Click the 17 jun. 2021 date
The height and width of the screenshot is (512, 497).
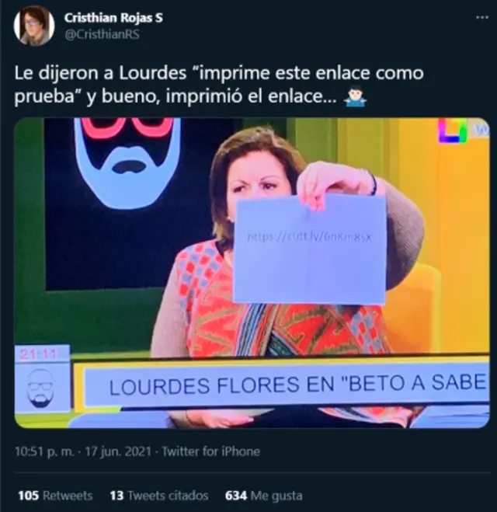point(118,451)
